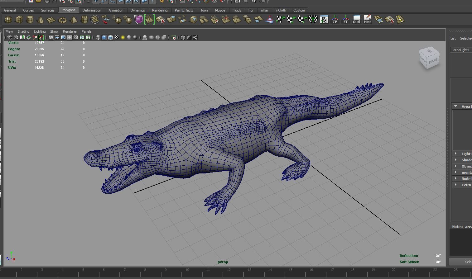Click the 'Verts:' heads-up display label
Image resolution: width=472 pixels, height=279 pixels.
pos(13,43)
